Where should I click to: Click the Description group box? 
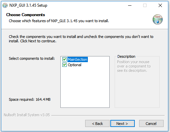coord(137,82)
